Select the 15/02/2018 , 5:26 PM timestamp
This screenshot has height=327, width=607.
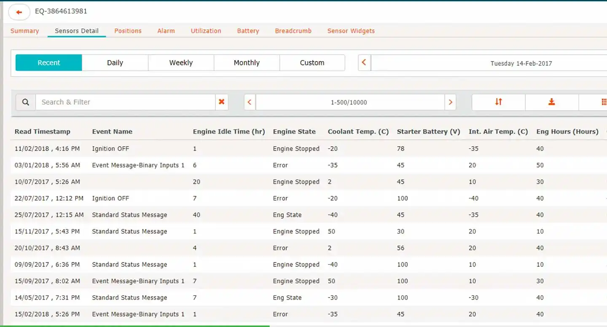pos(47,314)
